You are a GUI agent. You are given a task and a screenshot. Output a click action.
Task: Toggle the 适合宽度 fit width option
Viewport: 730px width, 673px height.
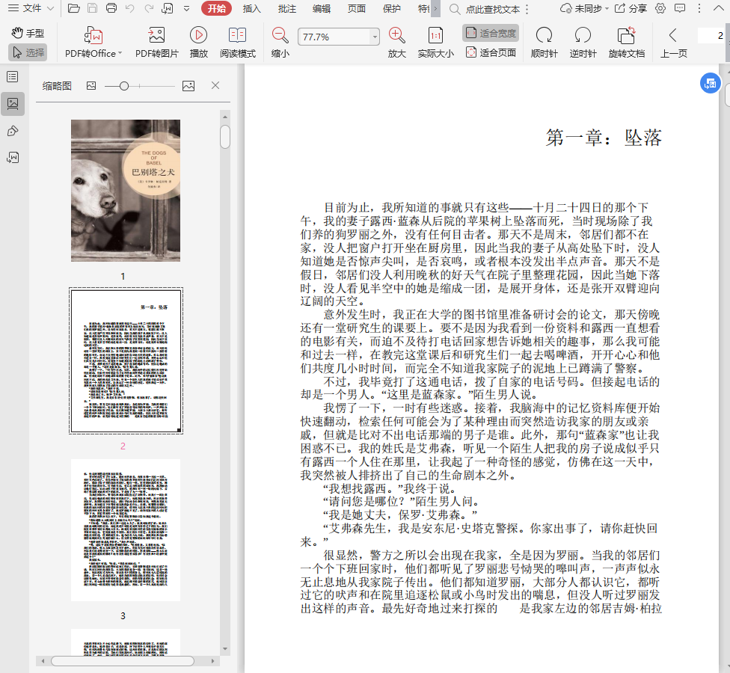coord(491,33)
